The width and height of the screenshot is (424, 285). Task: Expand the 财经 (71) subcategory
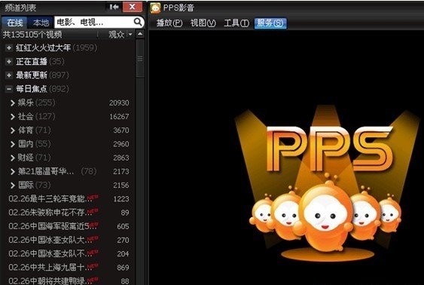[13, 158]
